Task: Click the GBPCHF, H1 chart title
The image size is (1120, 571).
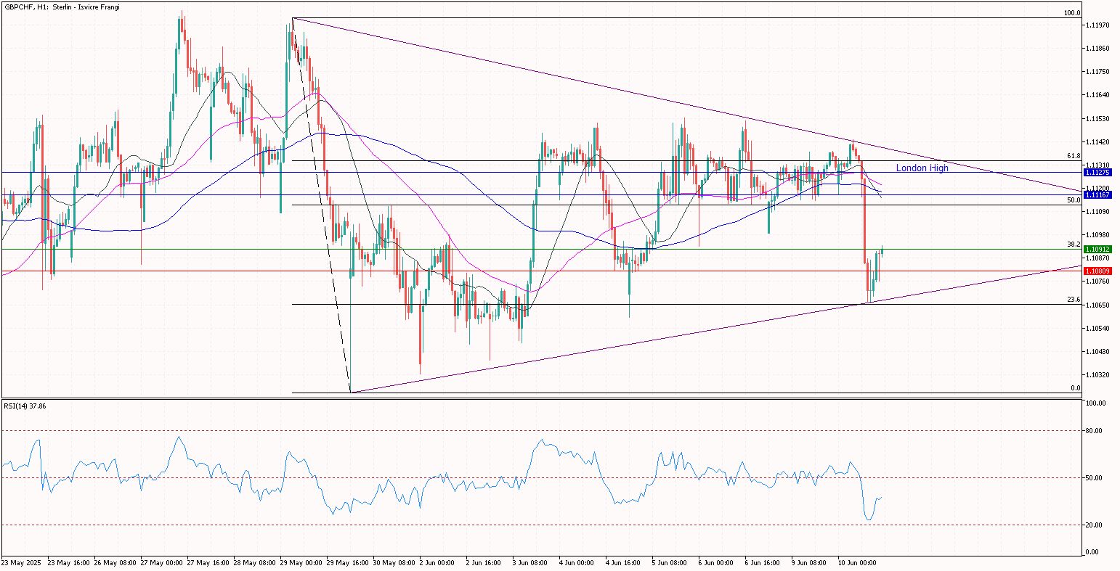Action: (x=62, y=7)
